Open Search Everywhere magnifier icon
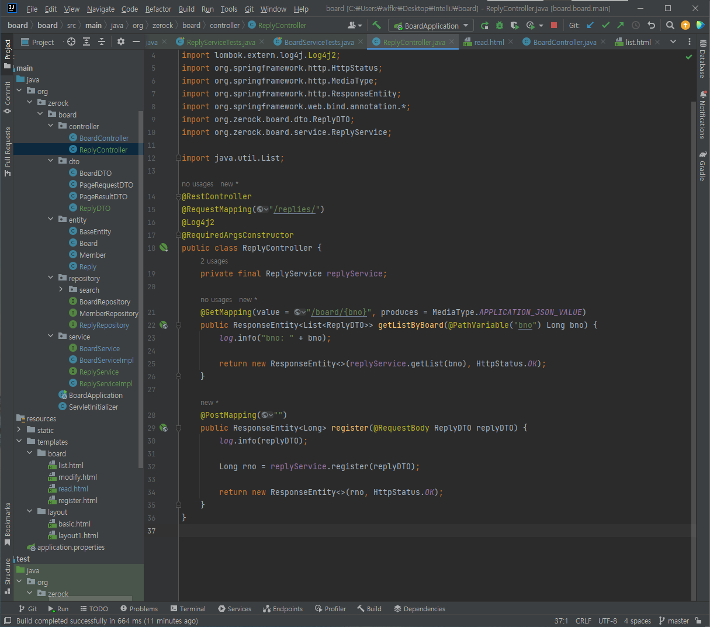Screen dimensions: 710x627 pos(670,25)
